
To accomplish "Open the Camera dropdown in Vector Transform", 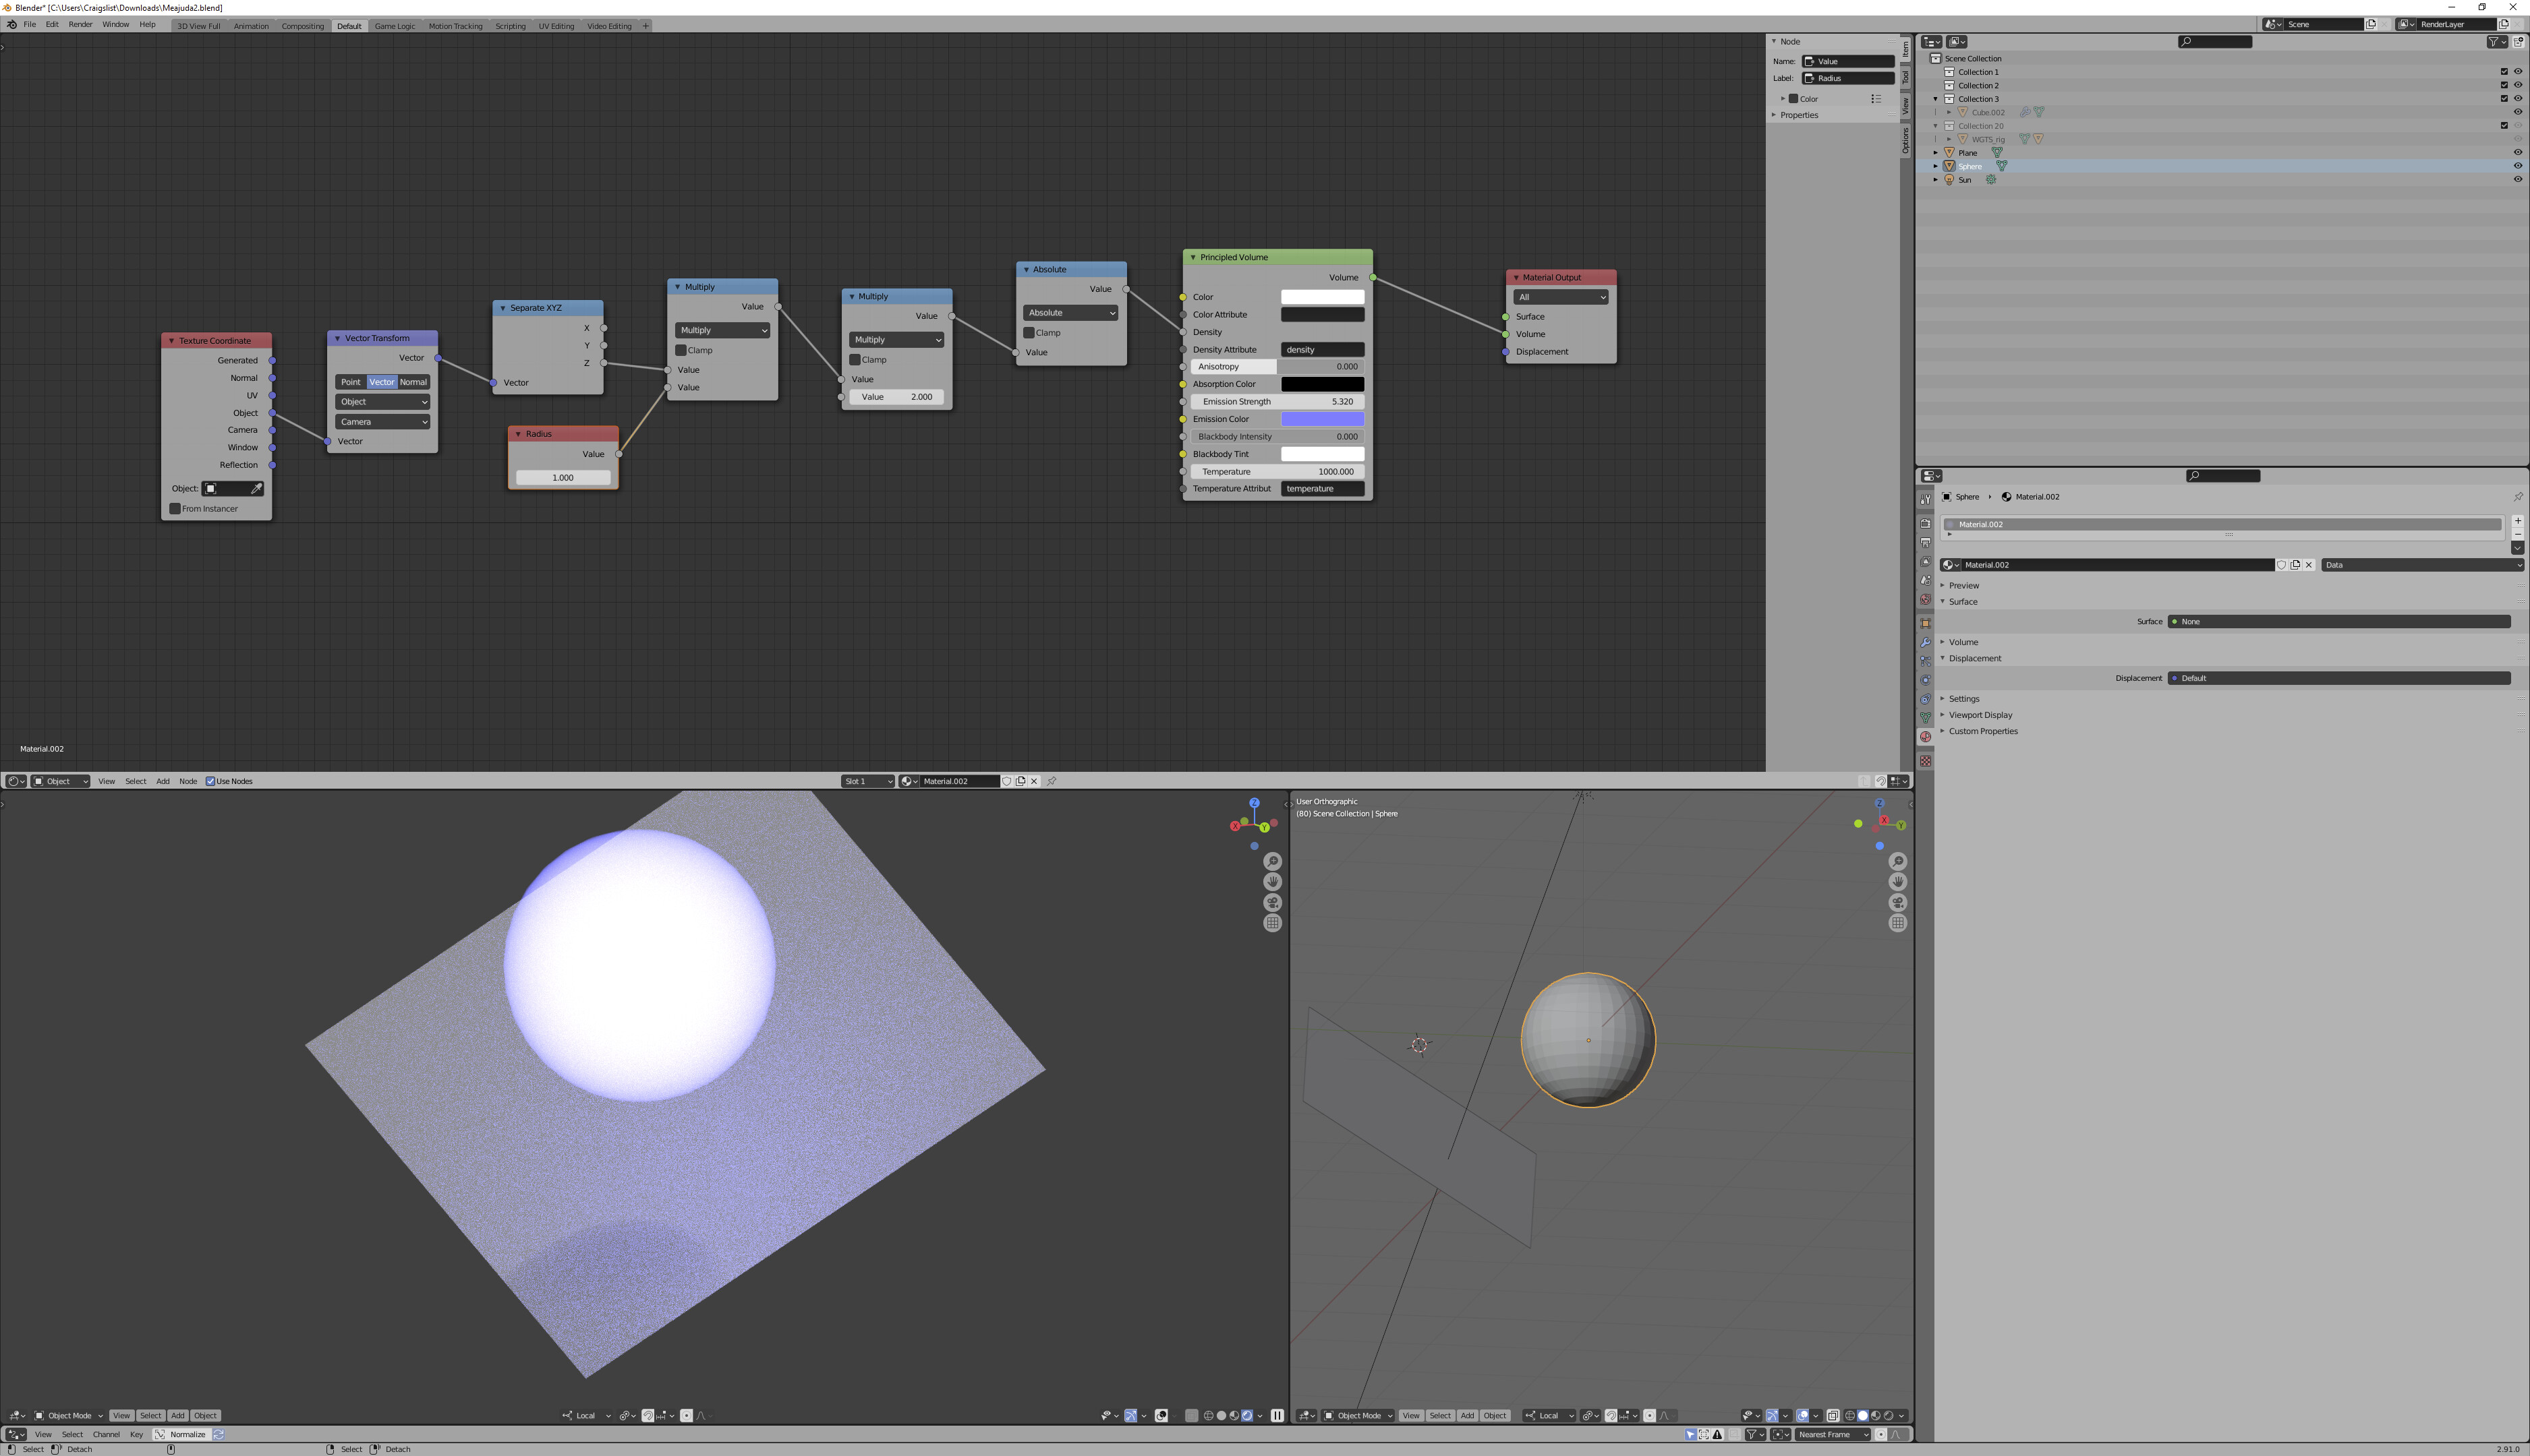I will coord(382,422).
